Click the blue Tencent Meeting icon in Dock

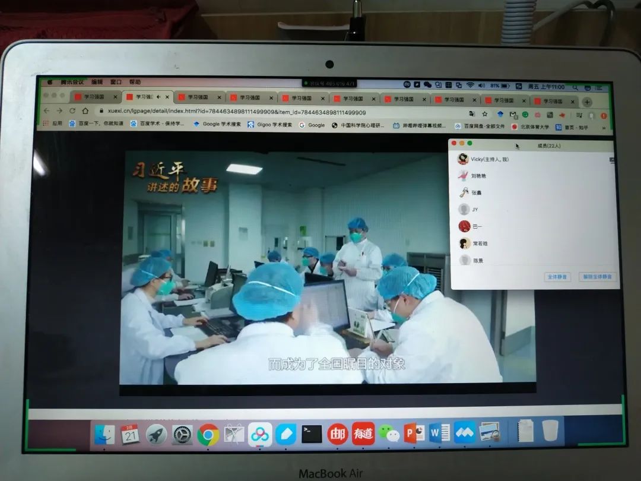465,433
